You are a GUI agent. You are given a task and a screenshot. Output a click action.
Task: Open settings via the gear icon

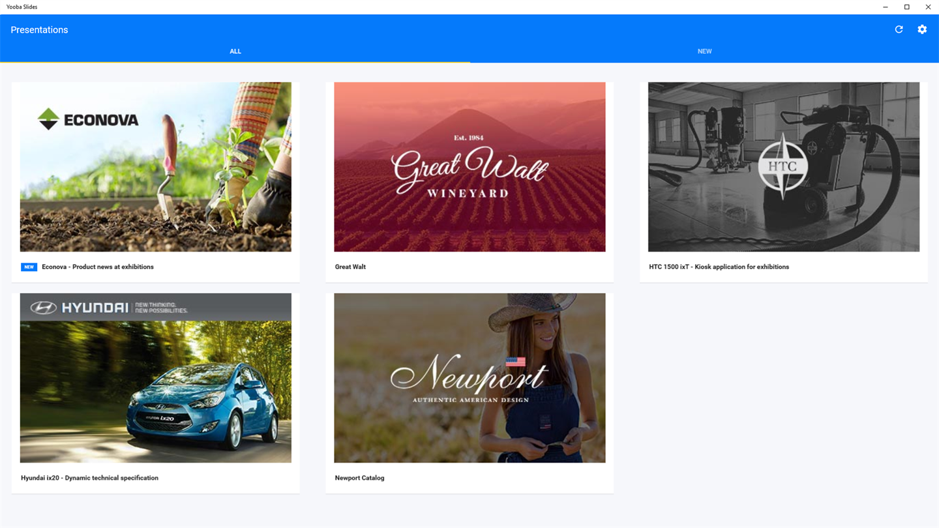[x=922, y=29]
